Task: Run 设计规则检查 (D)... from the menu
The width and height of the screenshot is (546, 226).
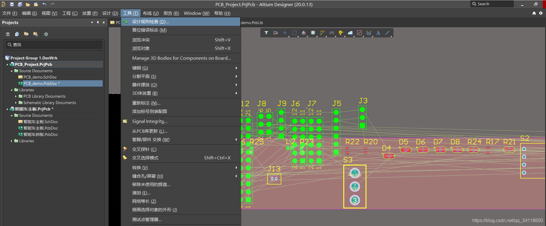Action: [180, 21]
